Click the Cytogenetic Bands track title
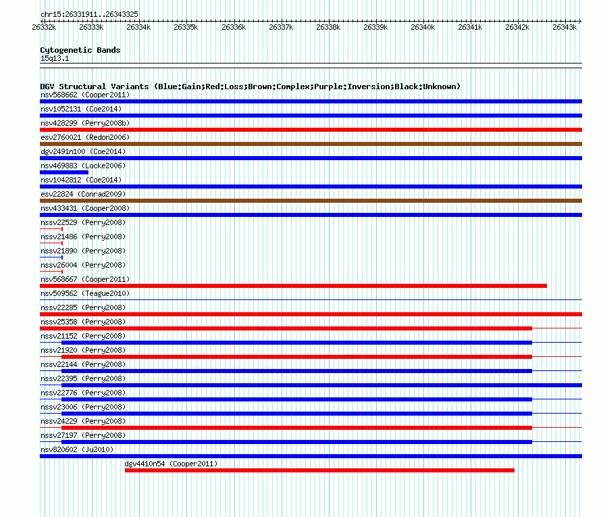601x517 pixels. (80, 50)
